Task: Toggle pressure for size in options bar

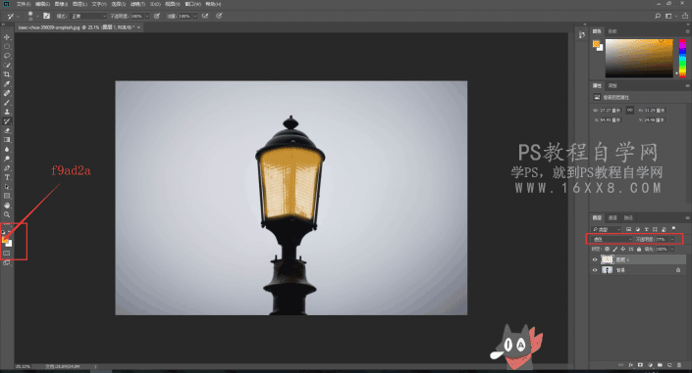Action: coord(219,16)
